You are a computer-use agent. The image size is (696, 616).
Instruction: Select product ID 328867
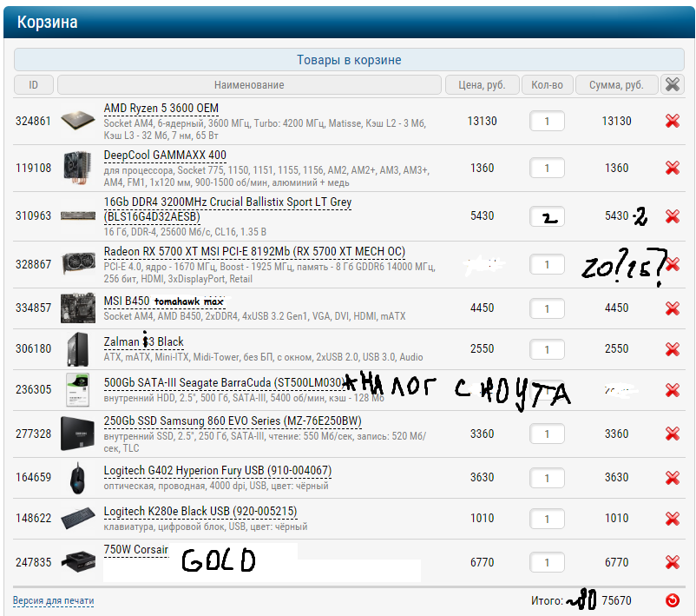click(33, 264)
